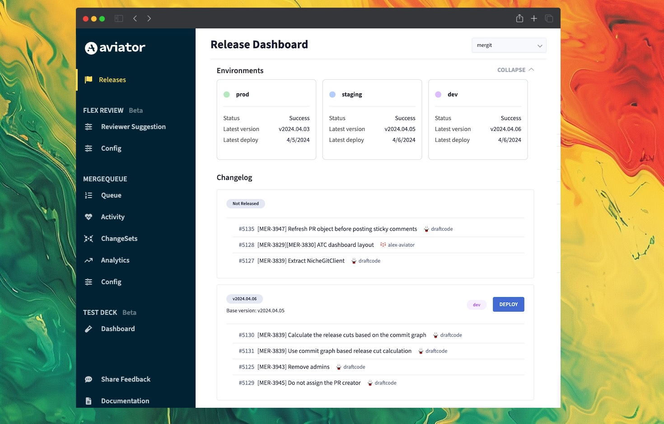This screenshot has height=424, width=664.
Task: Click alex-aviator avatar on PR #5128
Action: coord(383,245)
